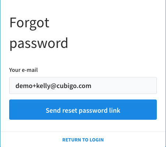Viewport: 166px width, 147px height.
Task: Click the button labeled Send reset password link
Action: 83,109
